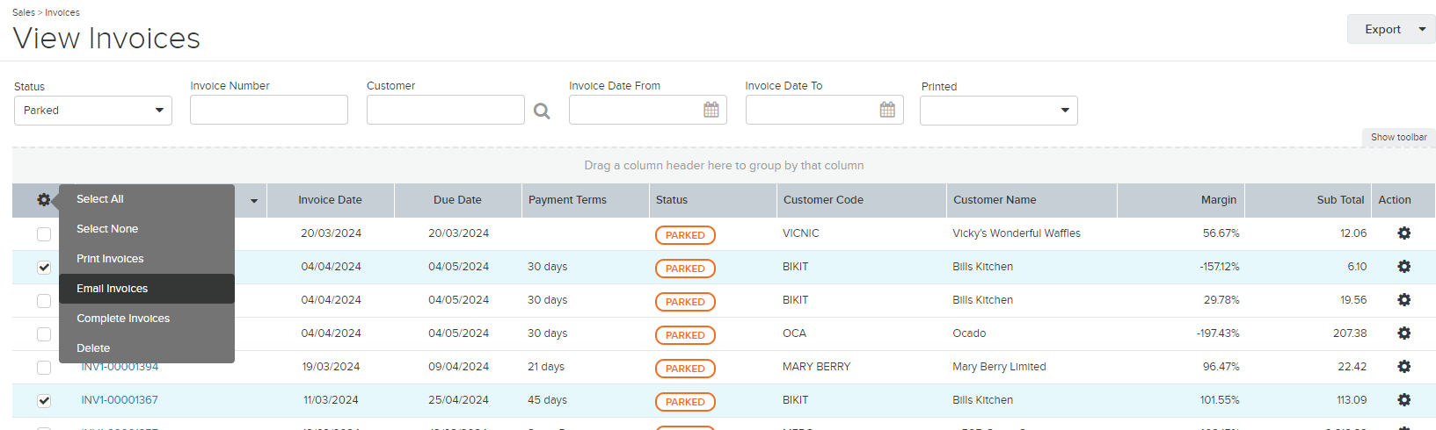Tick the checkbox for the Ocado row
This screenshot has height=430, width=1436.
point(44,334)
